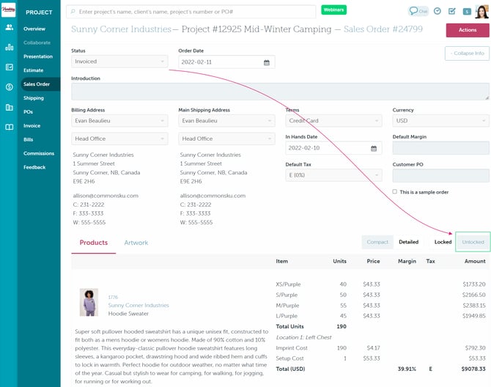Click the Hoodie Sweater product thumbnail
This screenshot has width=491, height=387.
89,301
